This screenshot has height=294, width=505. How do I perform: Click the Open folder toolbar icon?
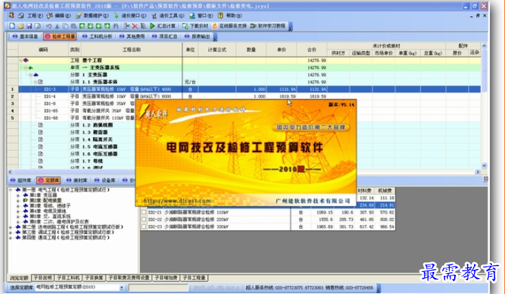coord(21,25)
